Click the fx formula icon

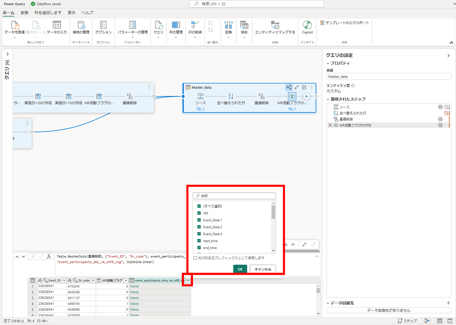49,256
